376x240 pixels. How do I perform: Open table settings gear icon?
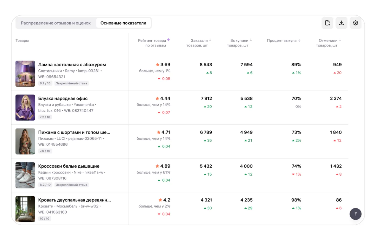[355, 23]
